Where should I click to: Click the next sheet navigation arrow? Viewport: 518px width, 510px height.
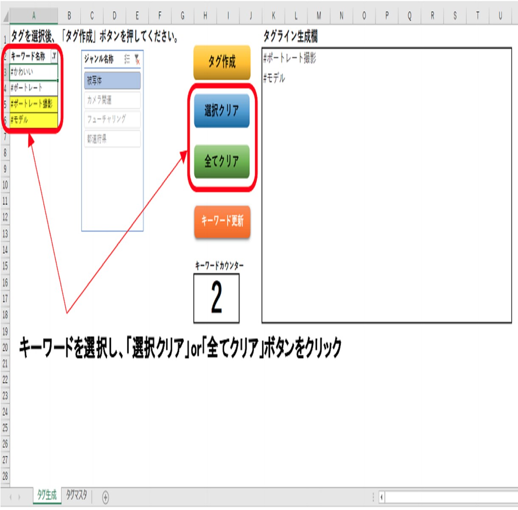tap(19, 497)
